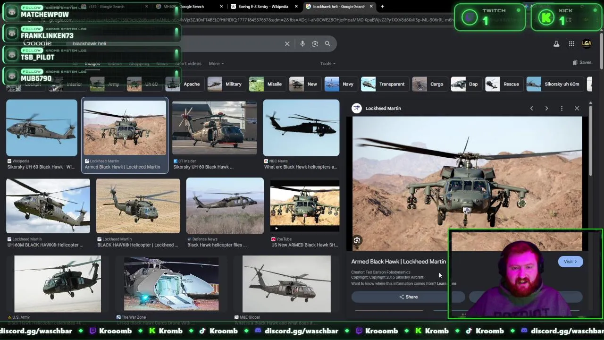Open the Twitch viewer count widget
This screenshot has width=604, height=340.
click(490, 17)
